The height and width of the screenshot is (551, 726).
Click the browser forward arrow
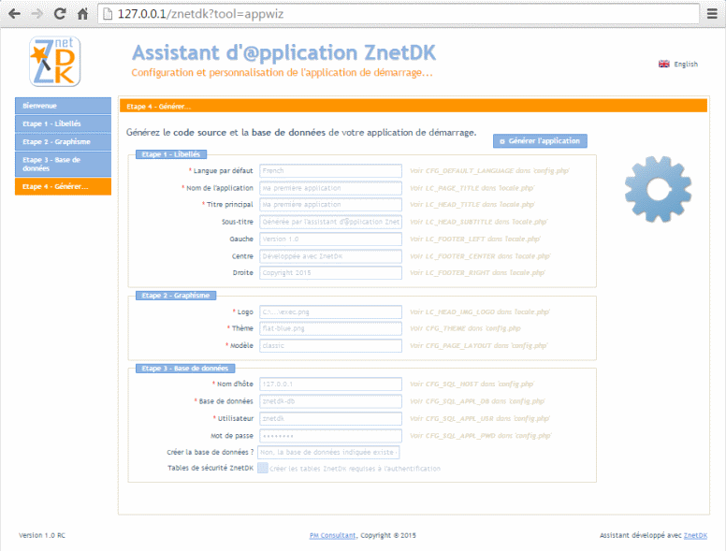coord(37,14)
